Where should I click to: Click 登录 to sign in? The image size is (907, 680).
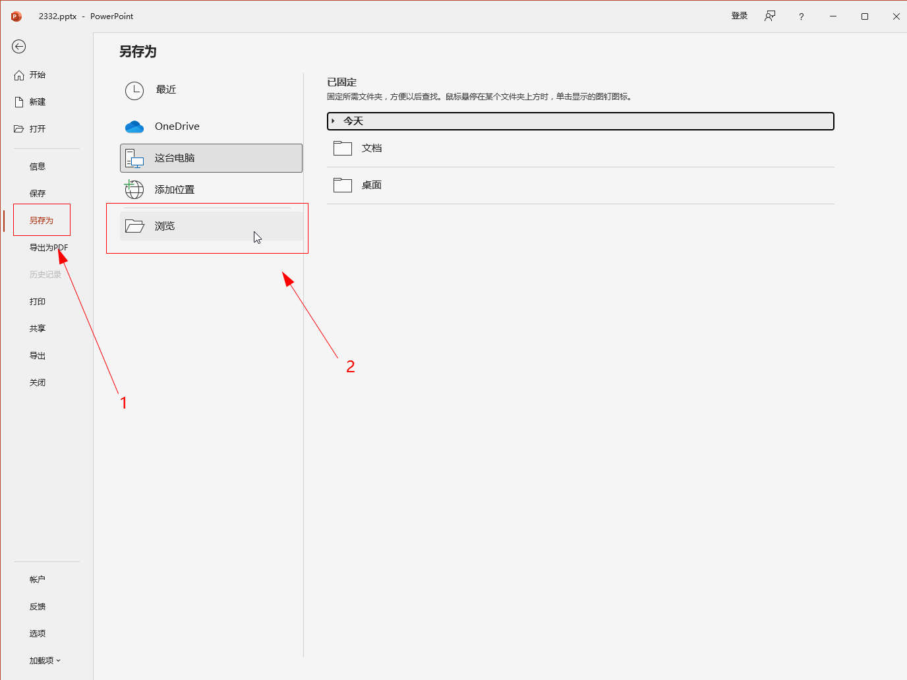(x=739, y=16)
